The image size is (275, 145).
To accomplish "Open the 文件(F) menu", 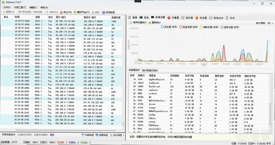I will pos(7,8).
